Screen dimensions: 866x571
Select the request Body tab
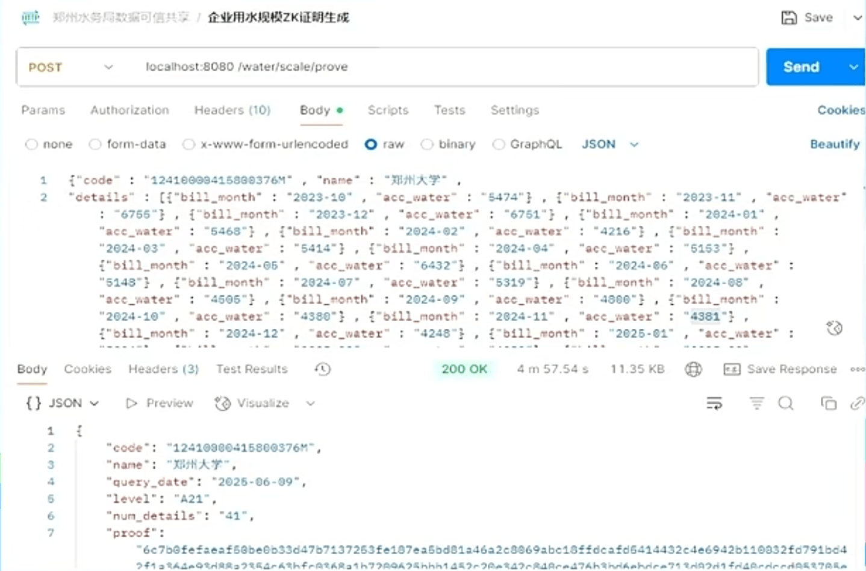click(321, 110)
